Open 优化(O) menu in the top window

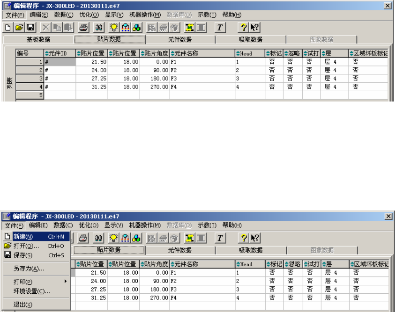pos(89,15)
